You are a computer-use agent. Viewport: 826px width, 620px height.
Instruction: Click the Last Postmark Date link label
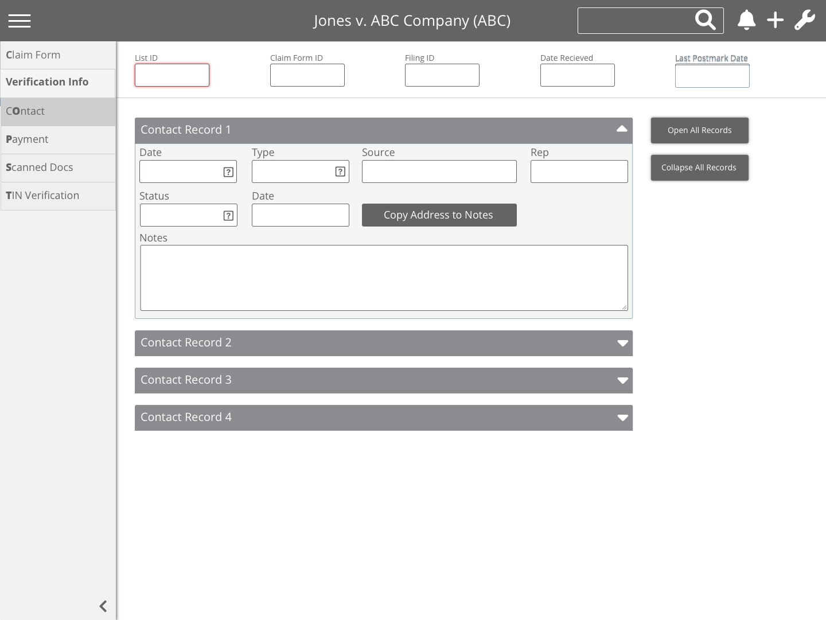711,58
